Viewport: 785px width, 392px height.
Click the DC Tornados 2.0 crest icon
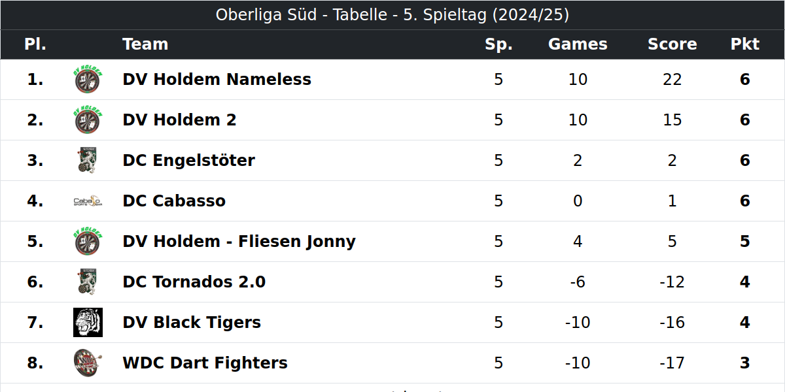pyautogui.click(x=88, y=282)
